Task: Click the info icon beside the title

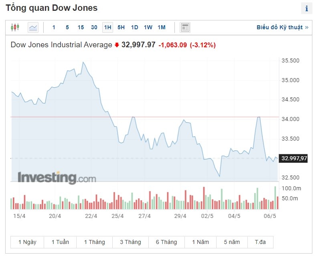Action: tap(307, 8)
